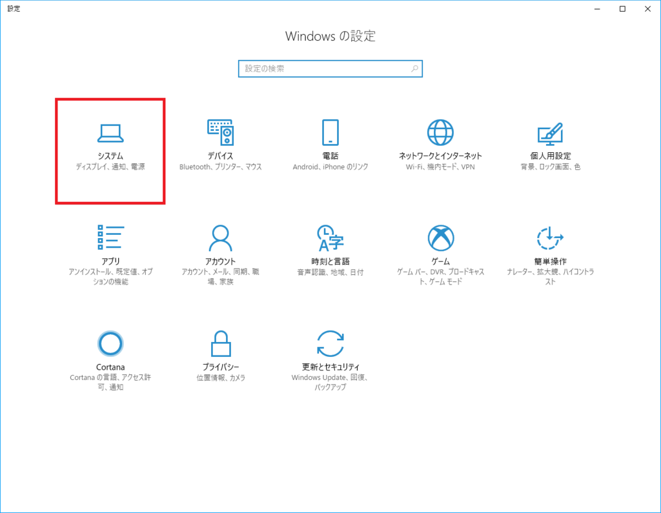Click the 電話 category label
This screenshot has height=513, width=661.
(330, 156)
